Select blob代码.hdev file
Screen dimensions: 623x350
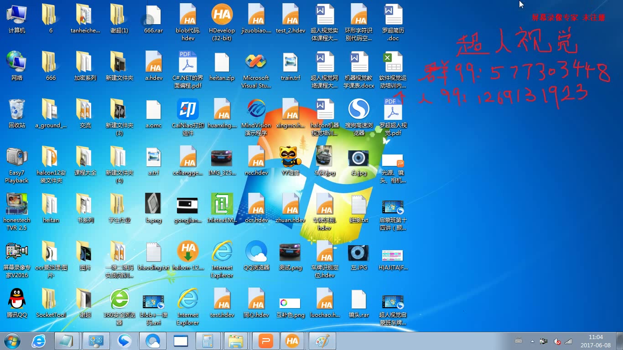click(188, 22)
